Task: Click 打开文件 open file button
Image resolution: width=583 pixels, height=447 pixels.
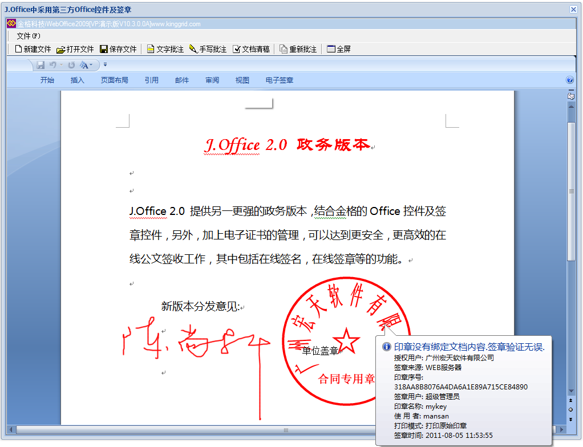Action: pos(75,49)
